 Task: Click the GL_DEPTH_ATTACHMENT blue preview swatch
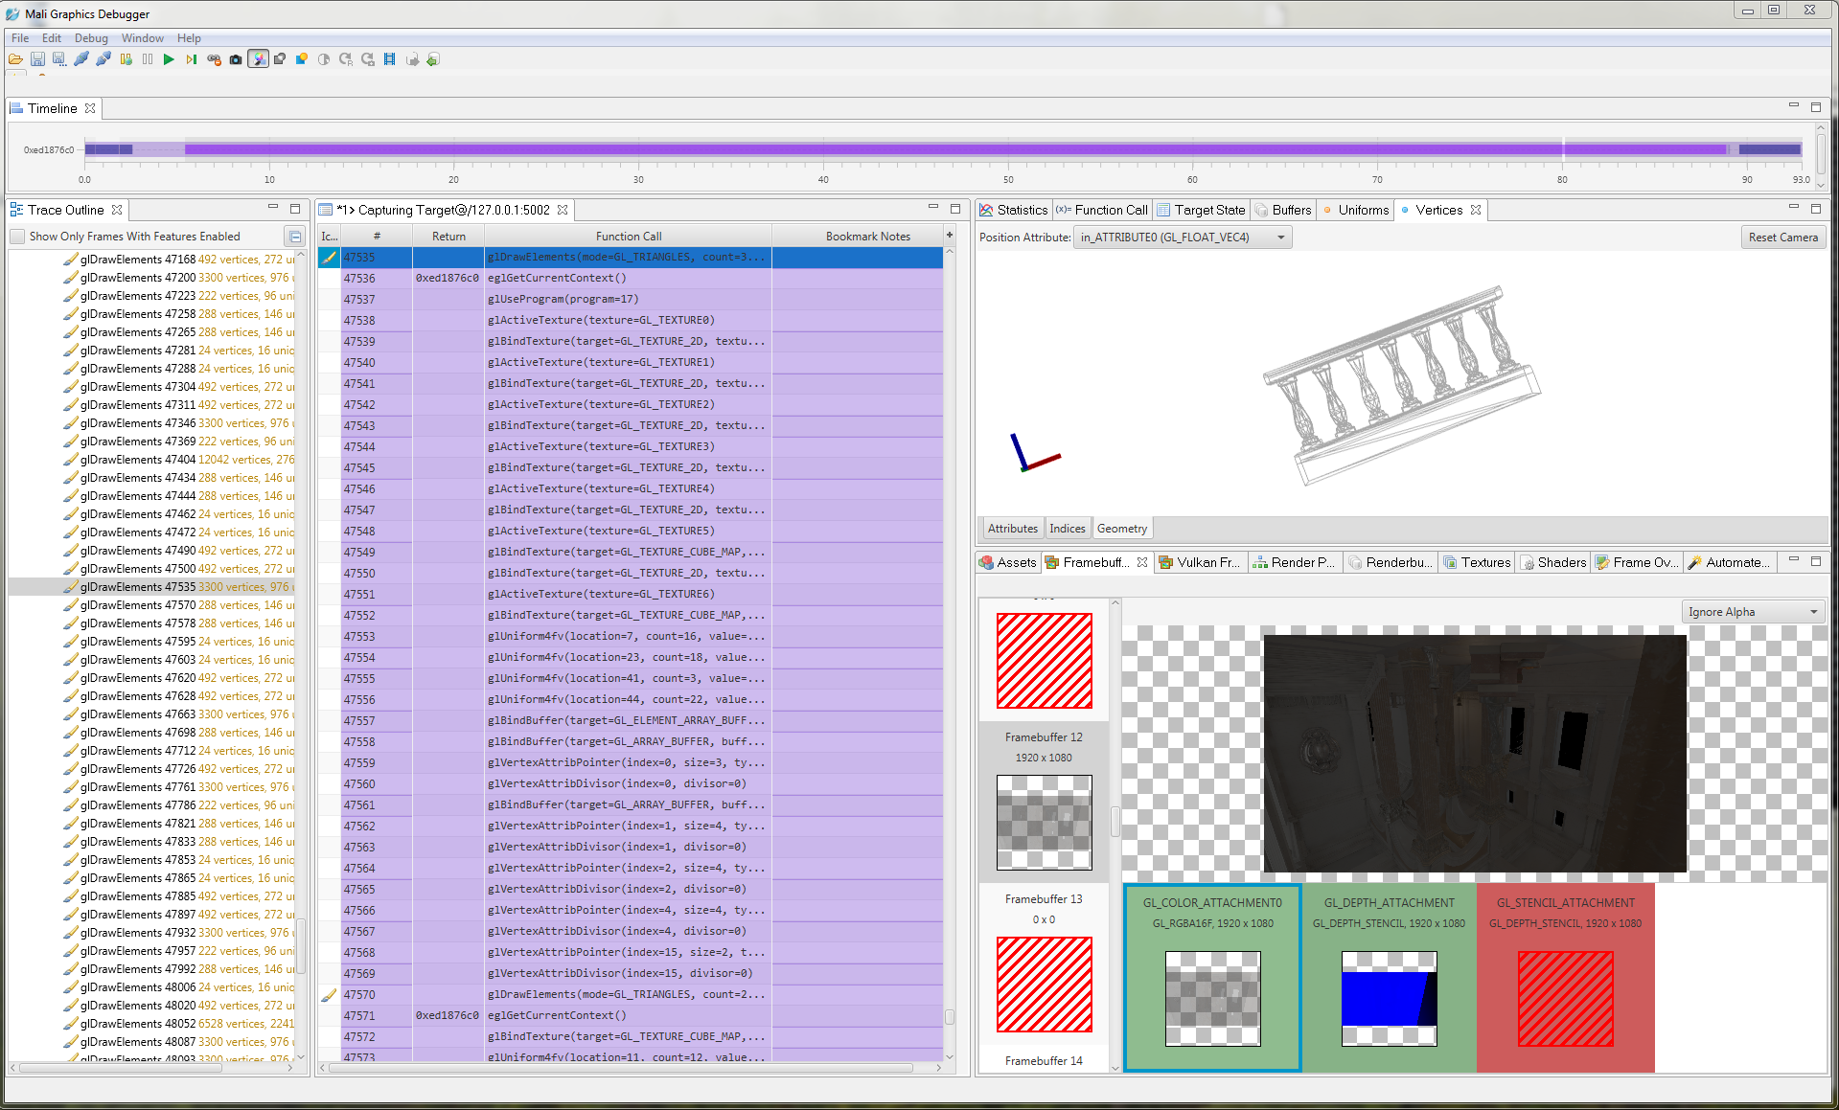coord(1388,996)
